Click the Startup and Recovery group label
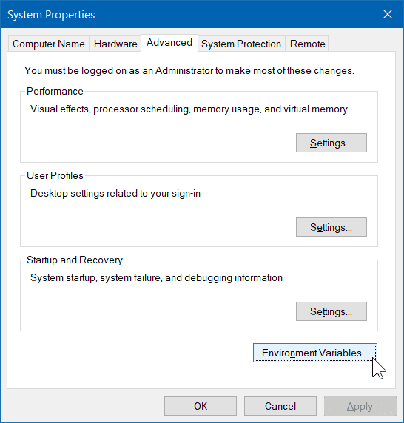 click(75, 260)
